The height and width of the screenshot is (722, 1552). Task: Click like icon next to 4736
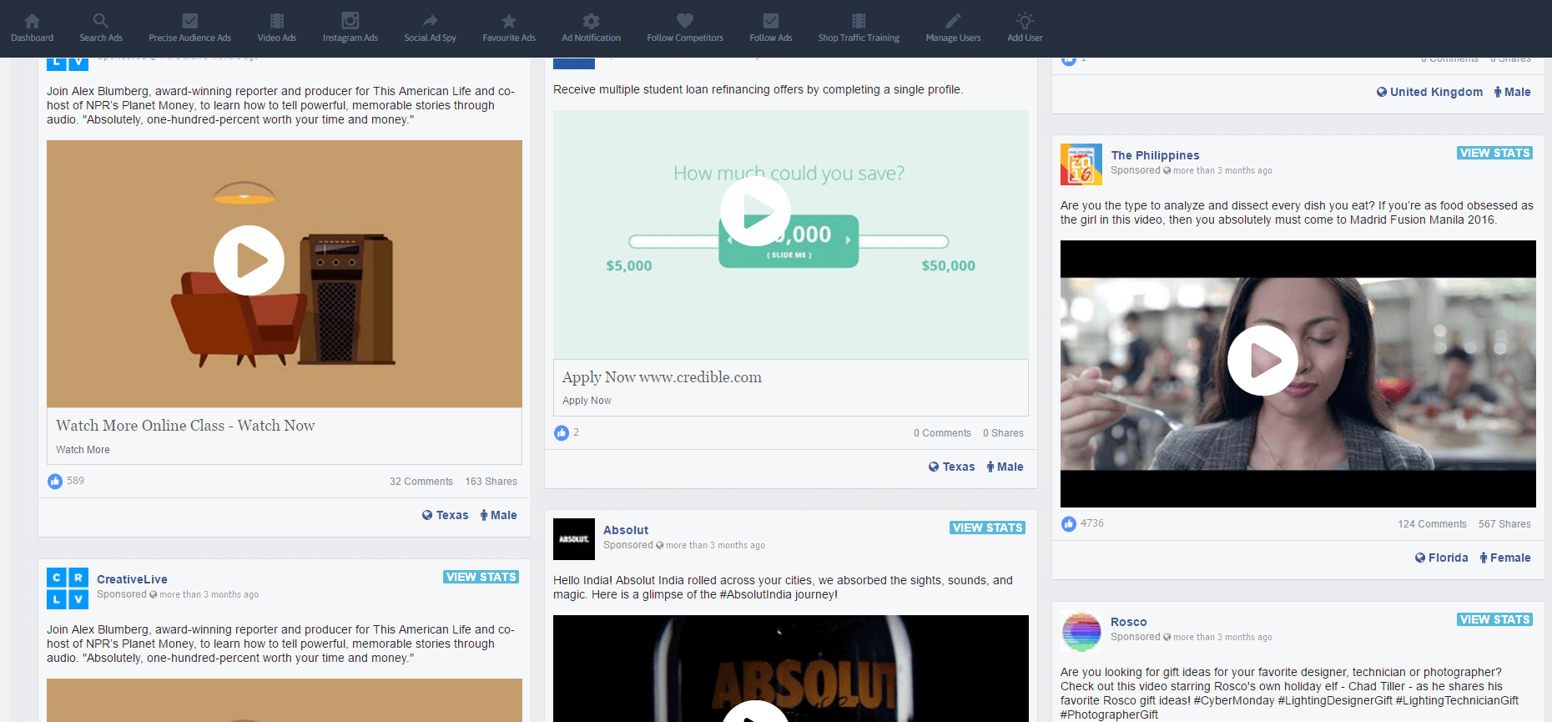click(x=1069, y=524)
